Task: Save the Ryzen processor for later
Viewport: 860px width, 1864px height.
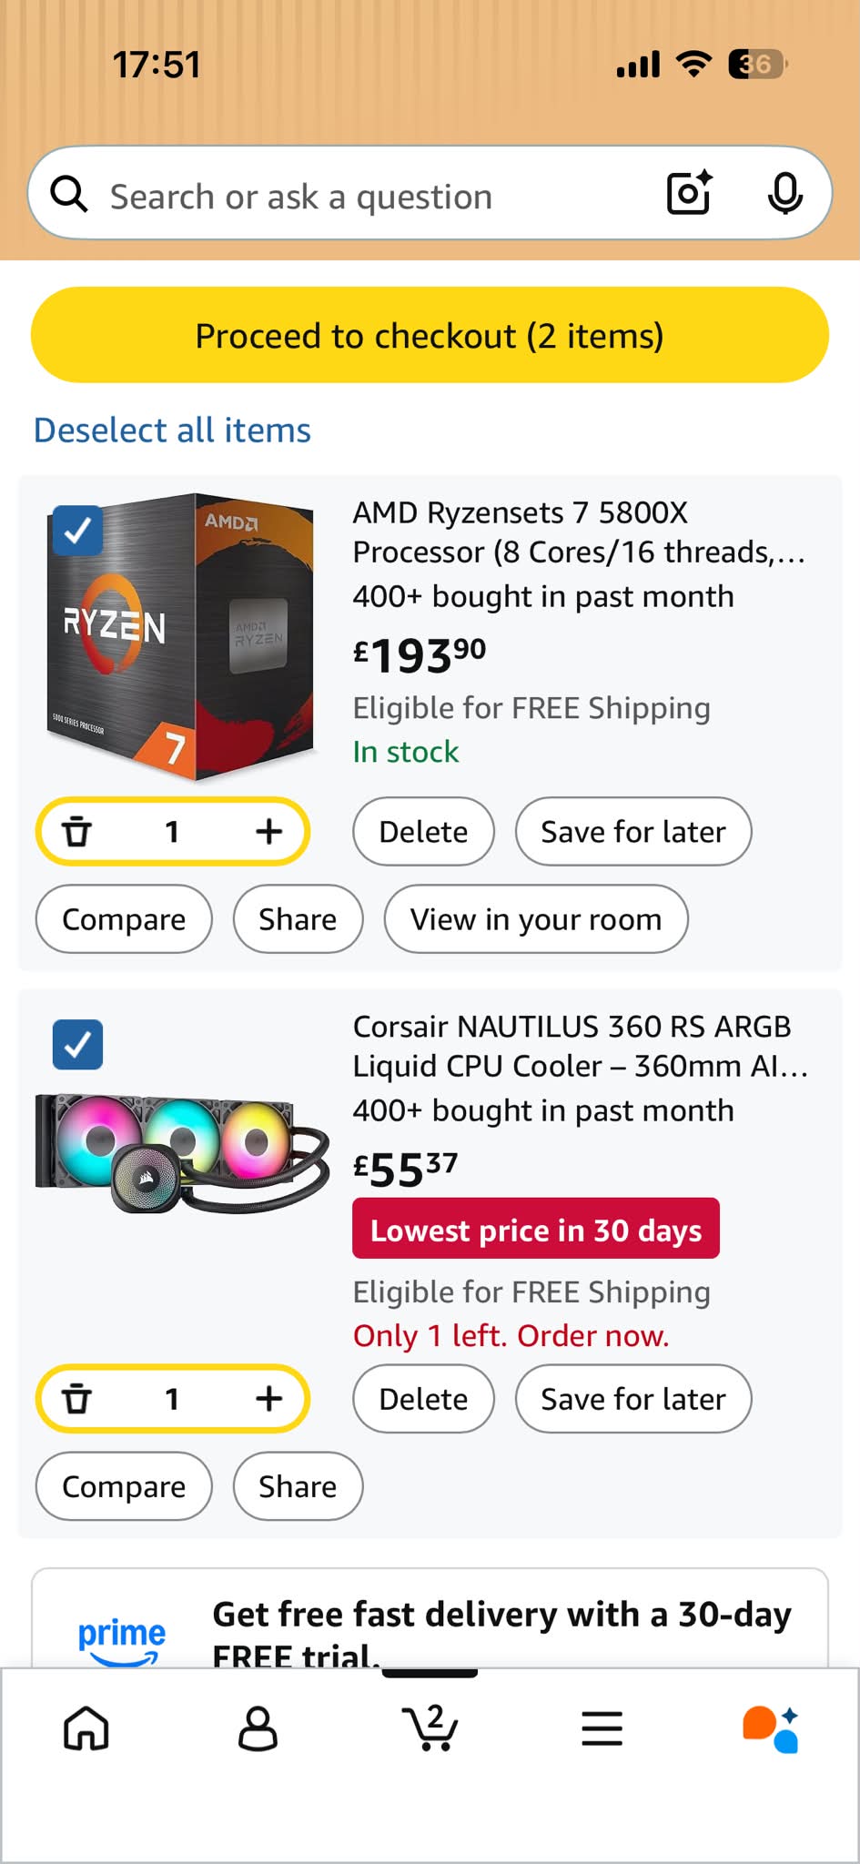Action: [x=633, y=831]
